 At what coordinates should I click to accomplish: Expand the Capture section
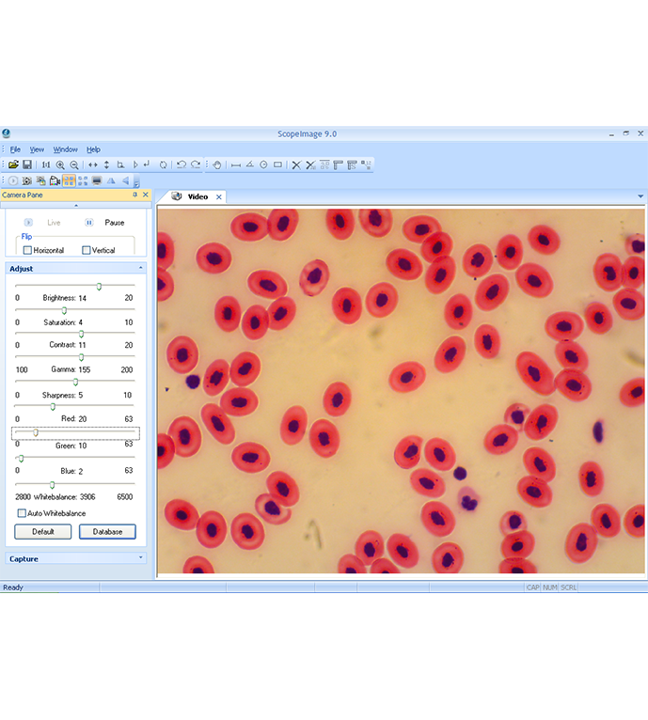point(141,558)
